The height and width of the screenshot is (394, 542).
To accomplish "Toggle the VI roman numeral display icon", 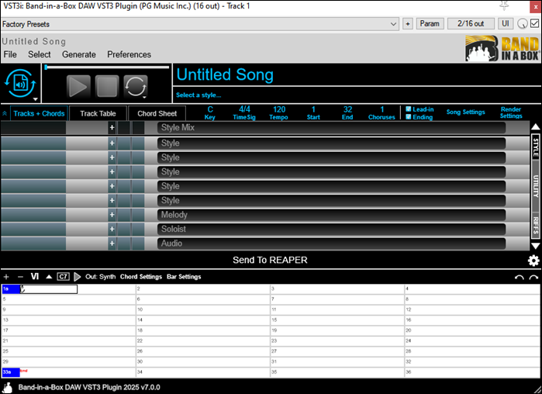I will [x=35, y=276].
